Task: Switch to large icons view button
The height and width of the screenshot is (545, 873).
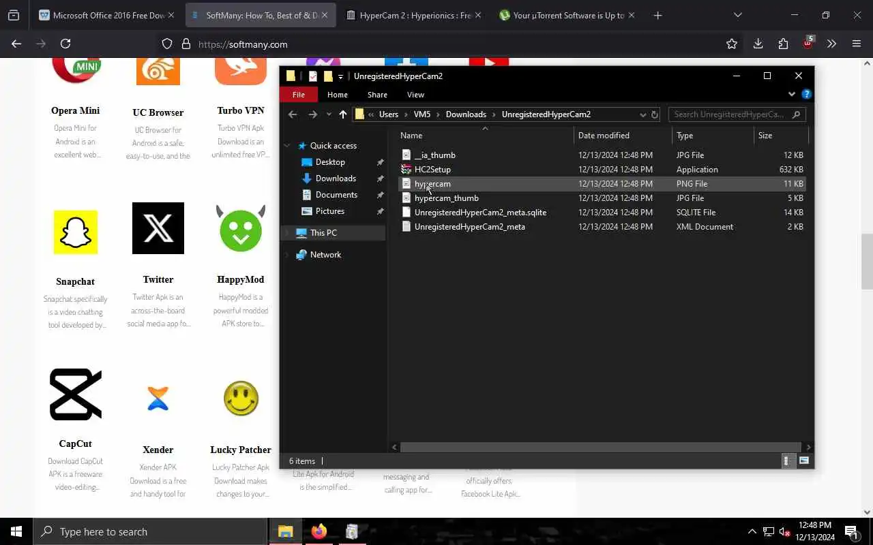Action: click(x=804, y=461)
